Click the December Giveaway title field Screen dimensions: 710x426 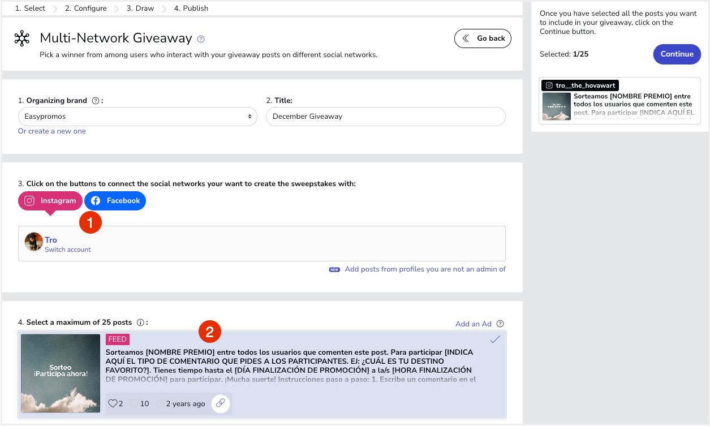tap(385, 117)
